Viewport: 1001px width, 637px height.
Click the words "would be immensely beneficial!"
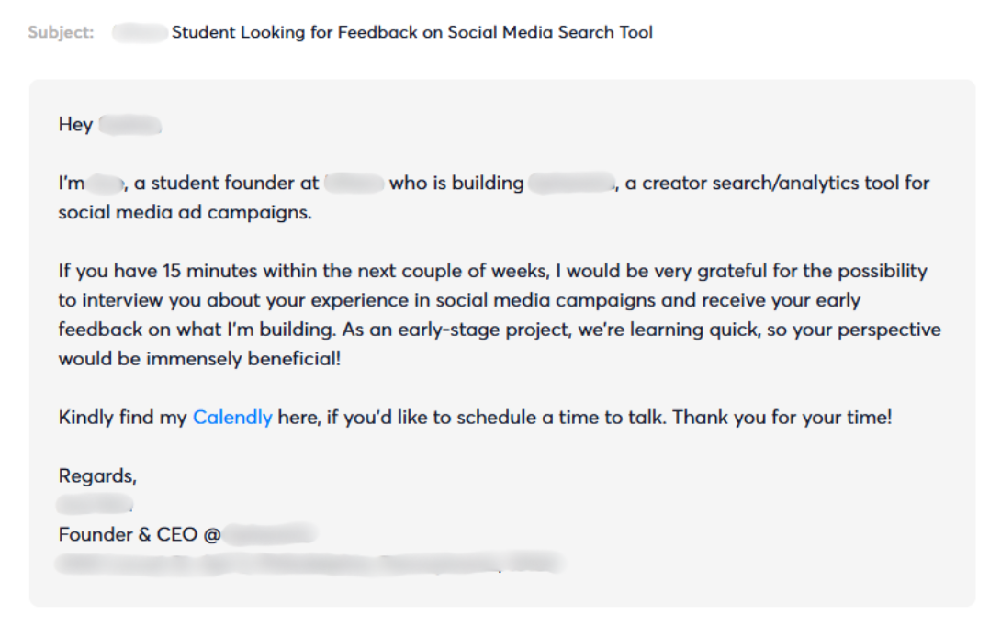199,359
